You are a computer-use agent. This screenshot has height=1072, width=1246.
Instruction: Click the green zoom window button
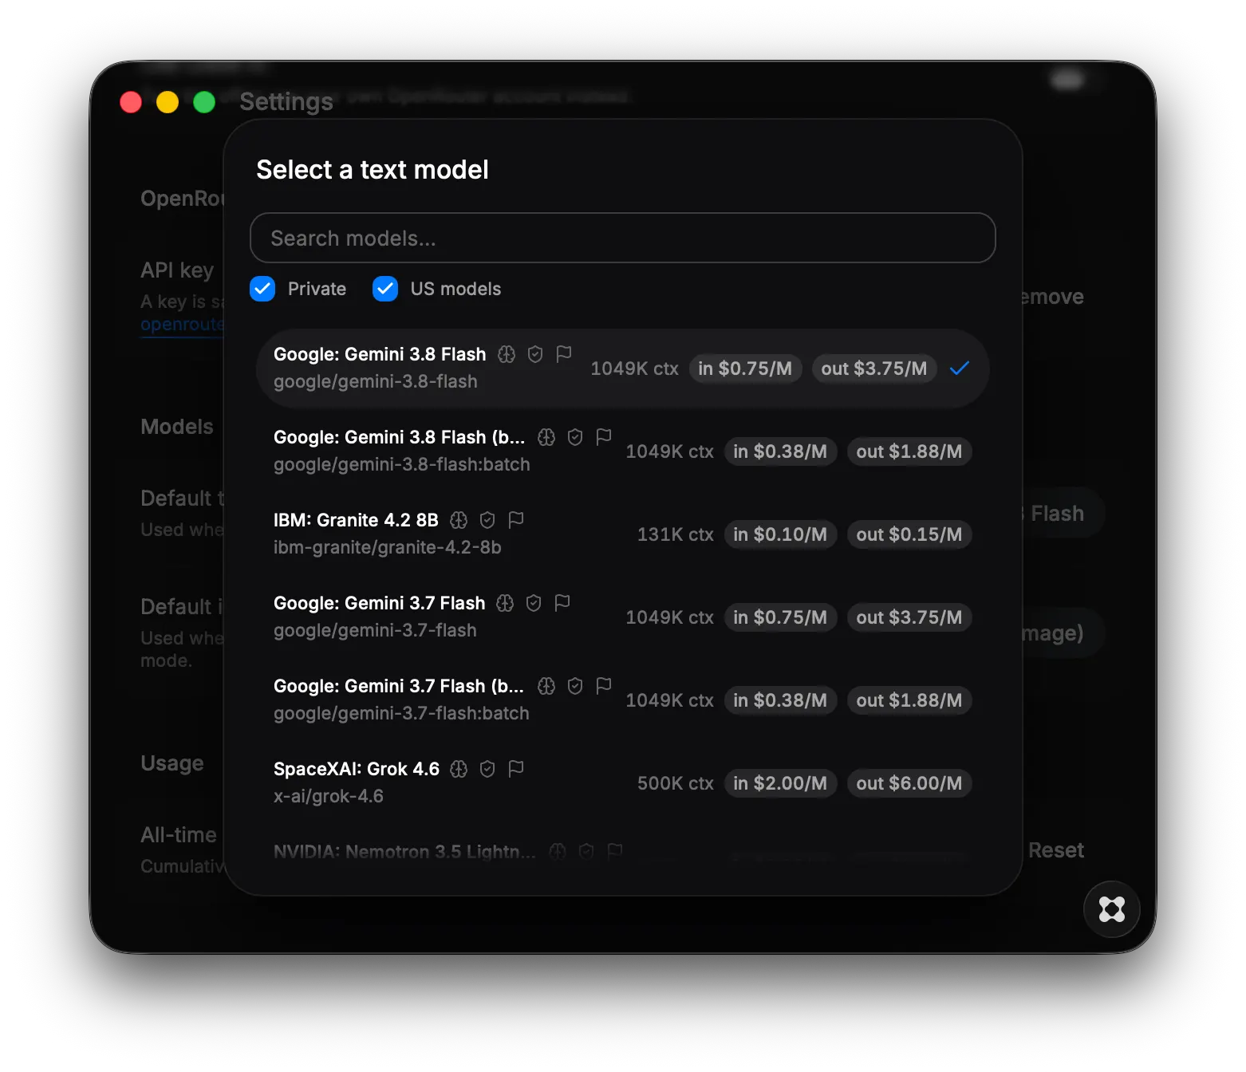(x=204, y=102)
